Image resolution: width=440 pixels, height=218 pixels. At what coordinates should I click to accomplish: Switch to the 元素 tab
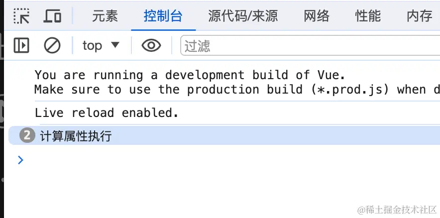105,16
